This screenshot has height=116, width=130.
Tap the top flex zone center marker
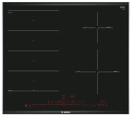click(33, 20)
